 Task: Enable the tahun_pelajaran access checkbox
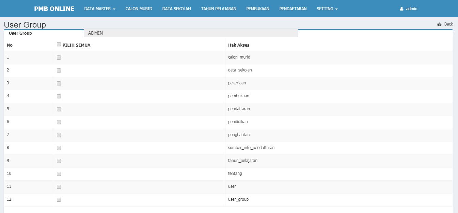pyautogui.click(x=59, y=161)
